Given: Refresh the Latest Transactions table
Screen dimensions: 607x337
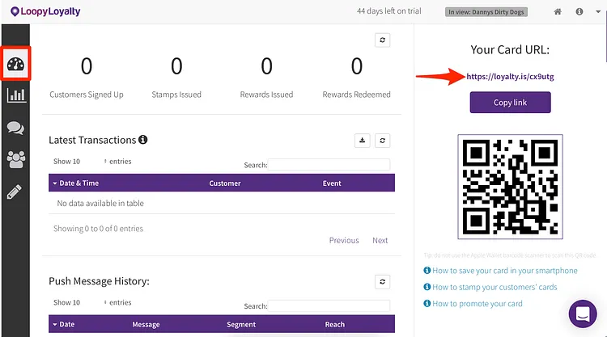Looking at the screenshot, I should [383, 141].
